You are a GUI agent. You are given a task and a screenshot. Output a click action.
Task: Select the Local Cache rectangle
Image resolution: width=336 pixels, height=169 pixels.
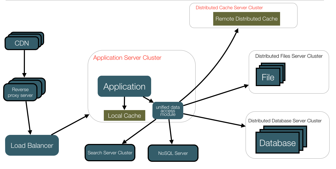point(124,115)
